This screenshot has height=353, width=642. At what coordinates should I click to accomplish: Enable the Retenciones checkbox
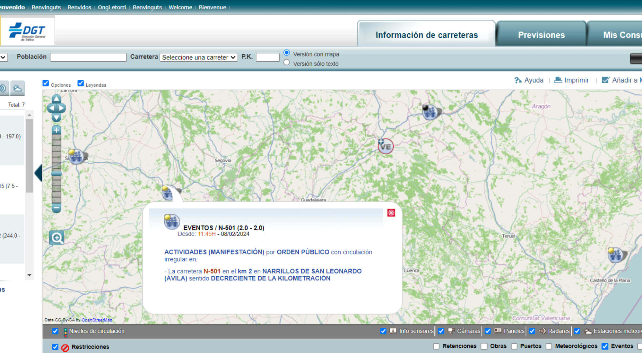436,346
